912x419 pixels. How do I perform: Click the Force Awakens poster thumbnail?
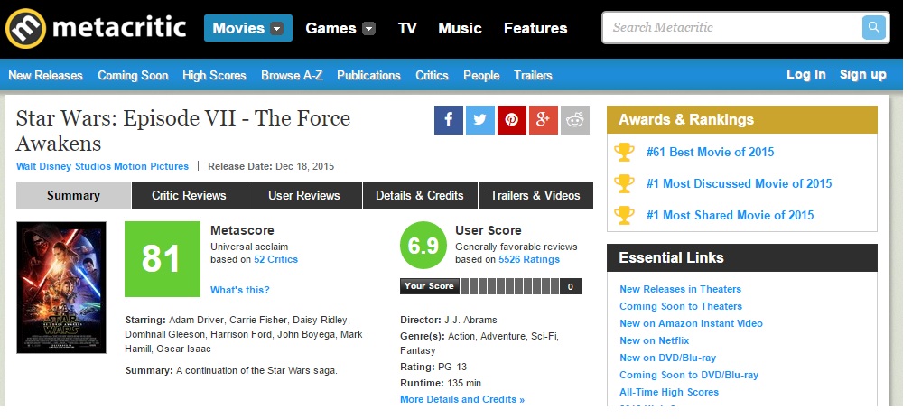pyautogui.click(x=61, y=287)
